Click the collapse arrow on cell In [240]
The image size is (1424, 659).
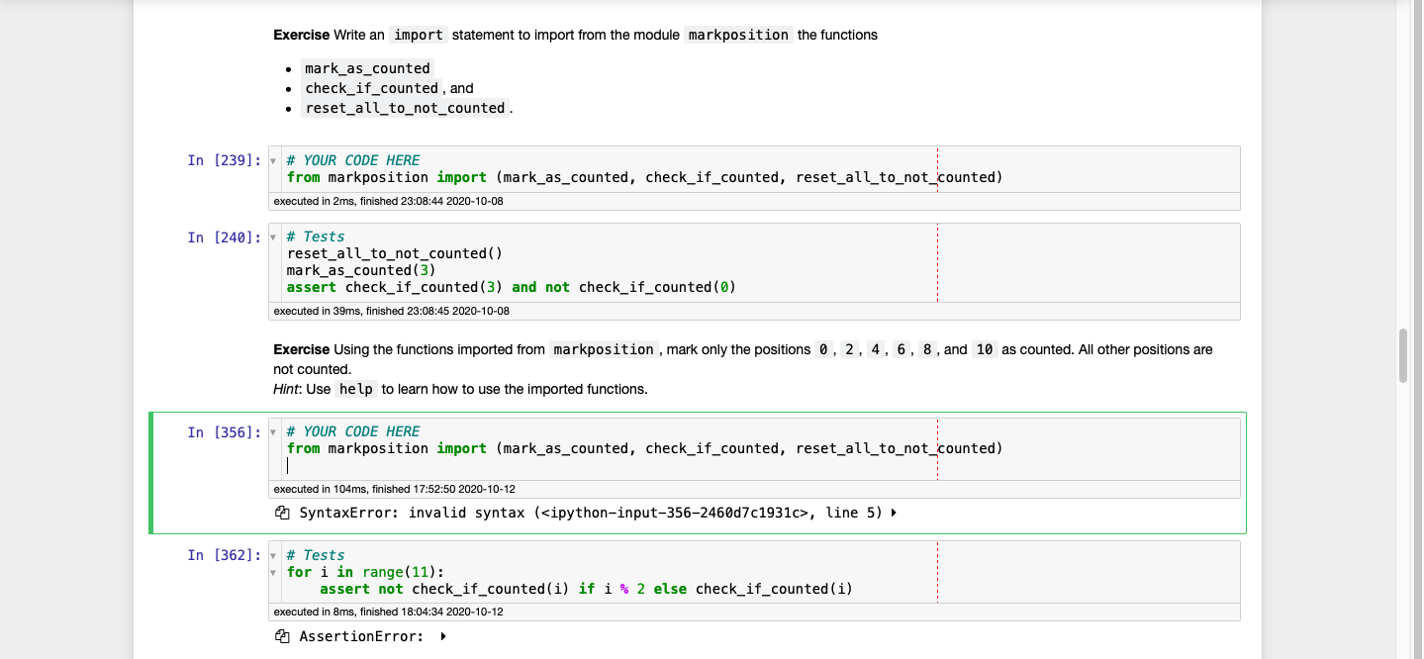coord(273,236)
